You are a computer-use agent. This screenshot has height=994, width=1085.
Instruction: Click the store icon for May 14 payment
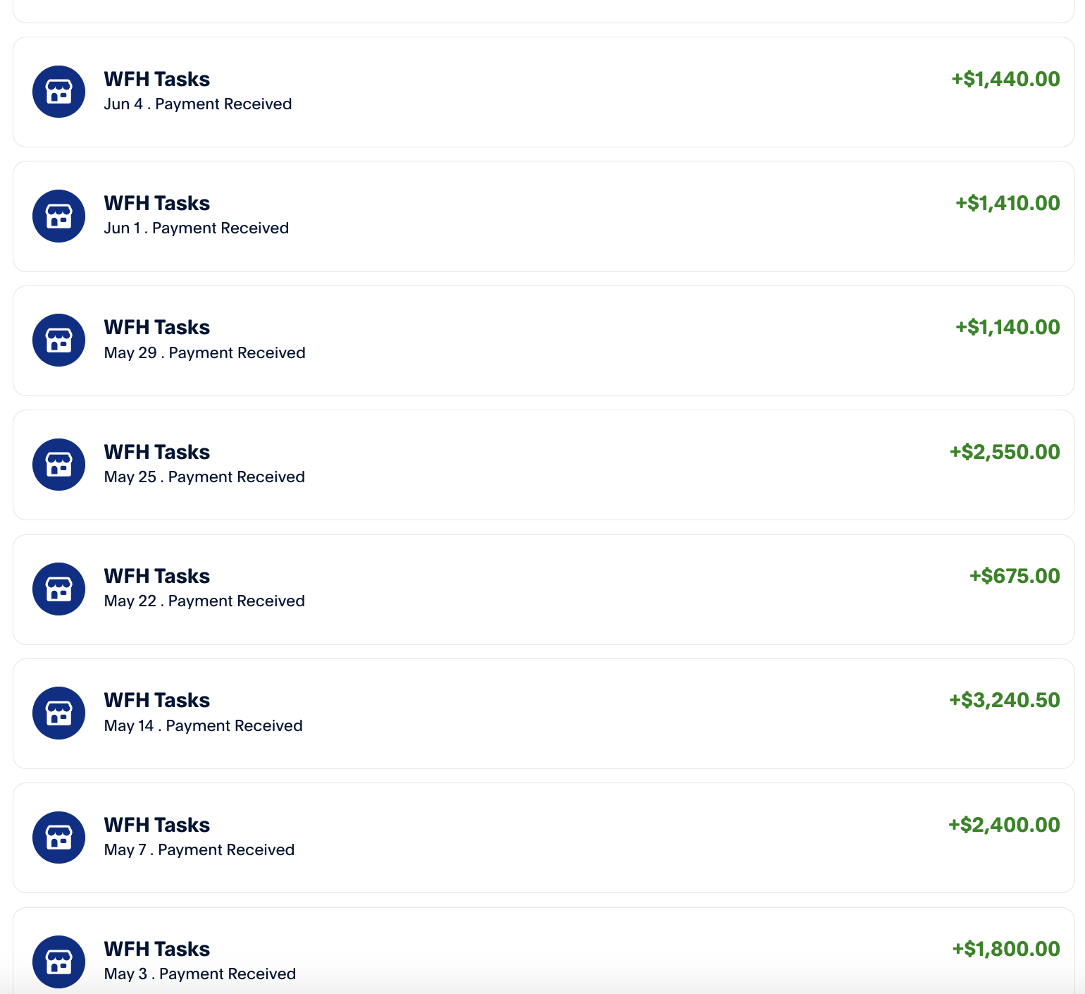[x=59, y=713]
